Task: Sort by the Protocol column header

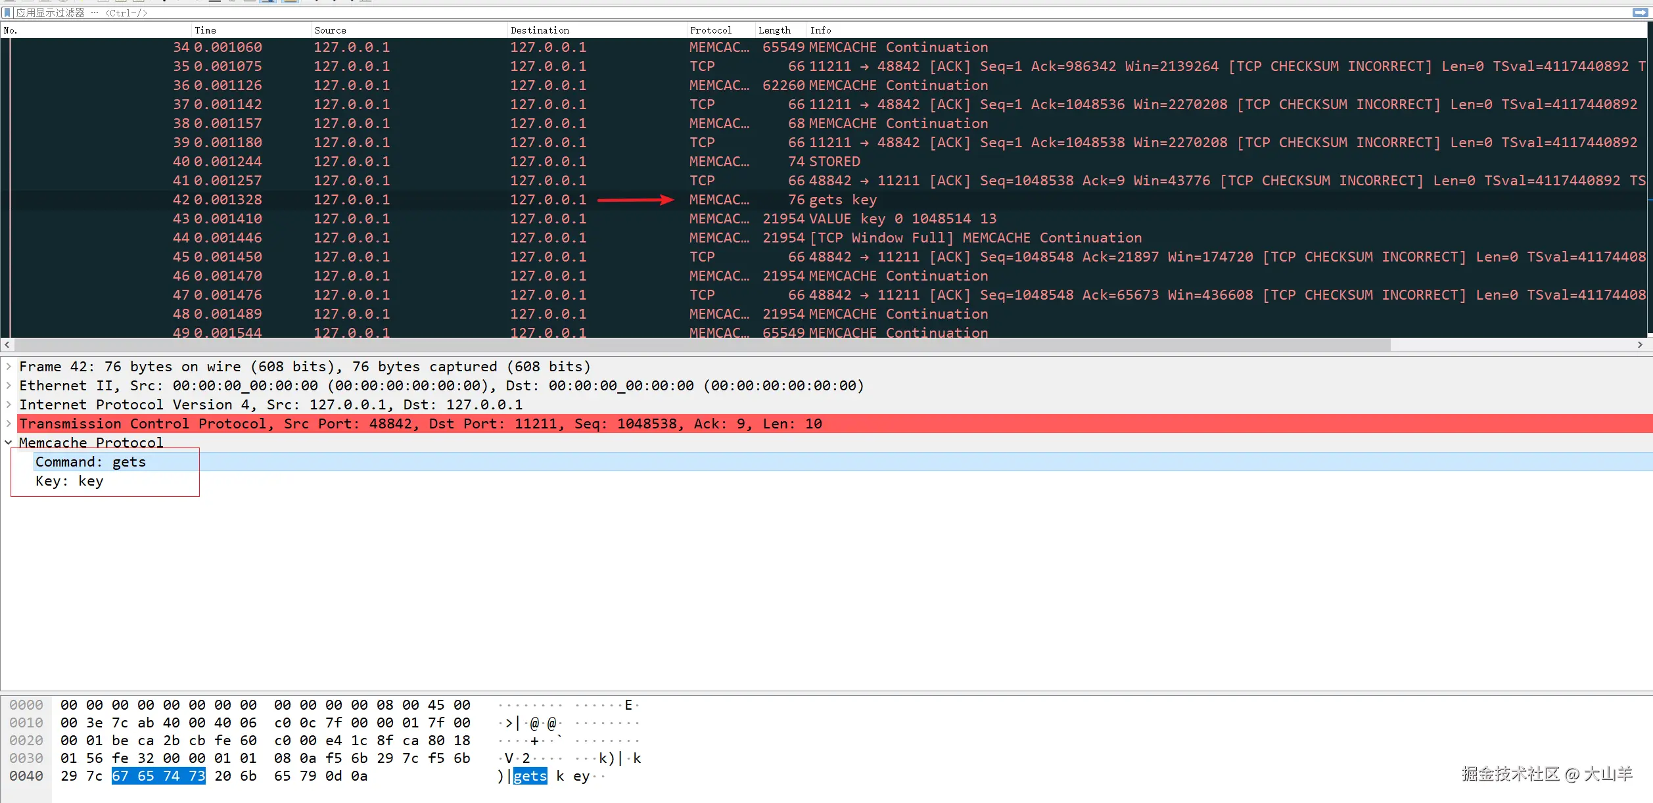Action: pyautogui.click(x=710, y=30)
